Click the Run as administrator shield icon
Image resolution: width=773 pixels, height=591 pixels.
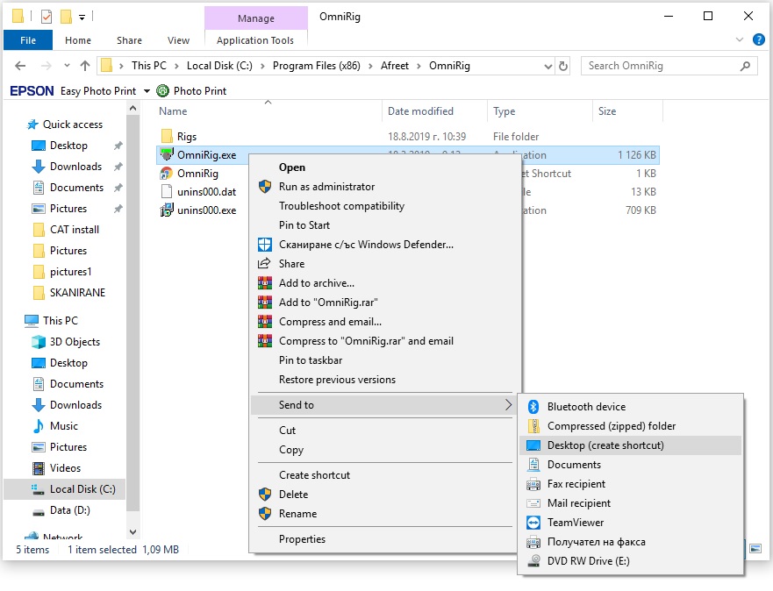(x=265, y=187)
